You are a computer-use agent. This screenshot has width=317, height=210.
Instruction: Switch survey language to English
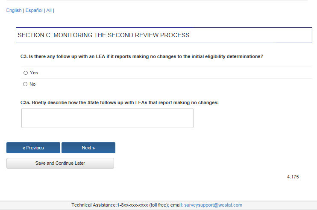(14, 10)
